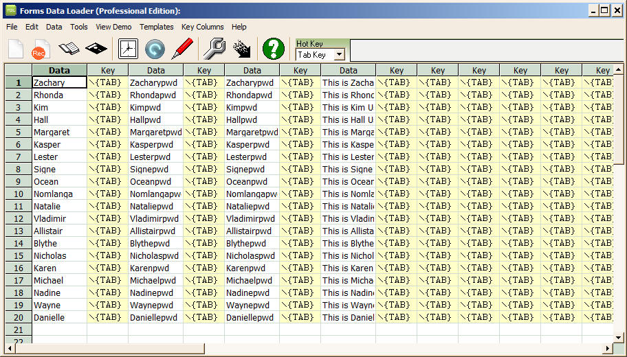Image resolution: width=627 pixels, height=357 pixels.
Task: Click the clock schedule icon
Action: 128,49
